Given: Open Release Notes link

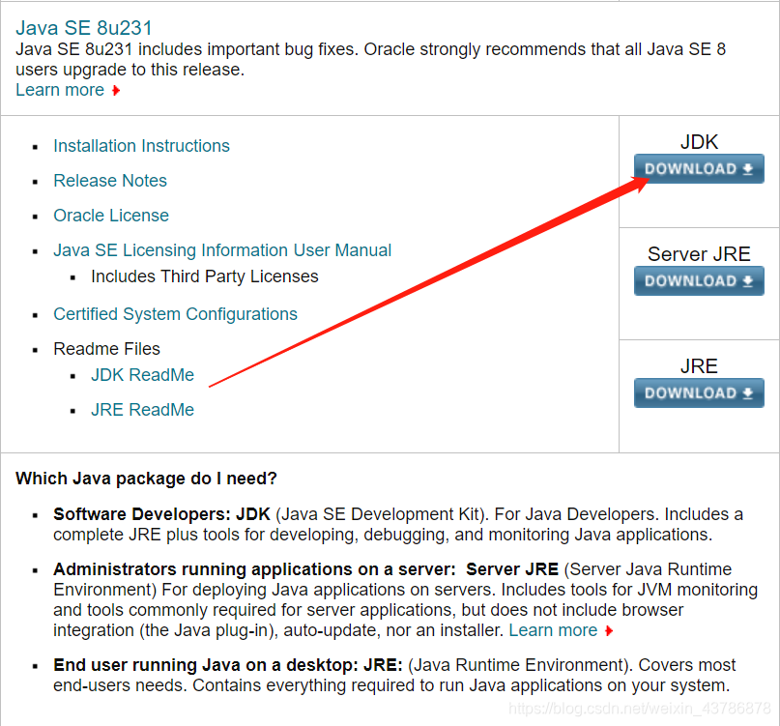Looking at the screenshot, I should coord(110,181).
